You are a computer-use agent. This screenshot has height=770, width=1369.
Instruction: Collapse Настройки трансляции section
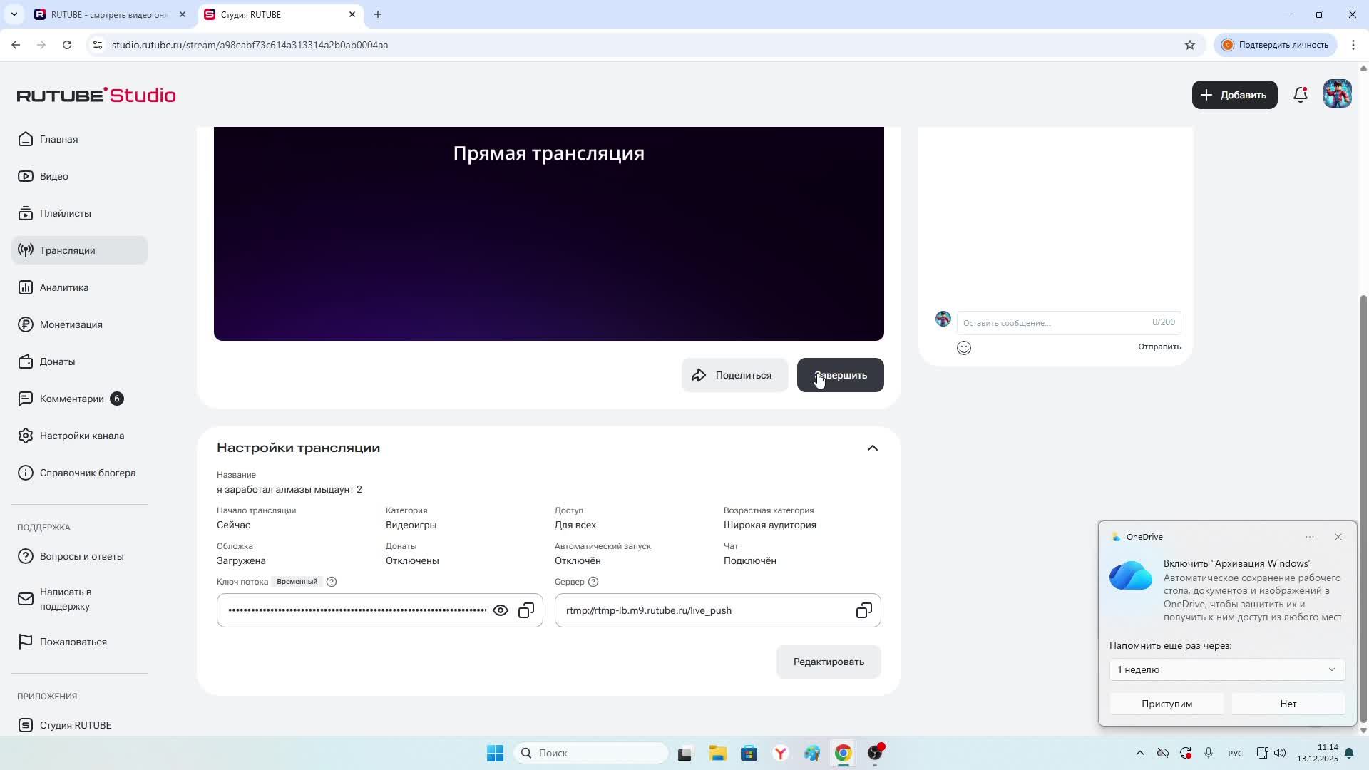872,448
